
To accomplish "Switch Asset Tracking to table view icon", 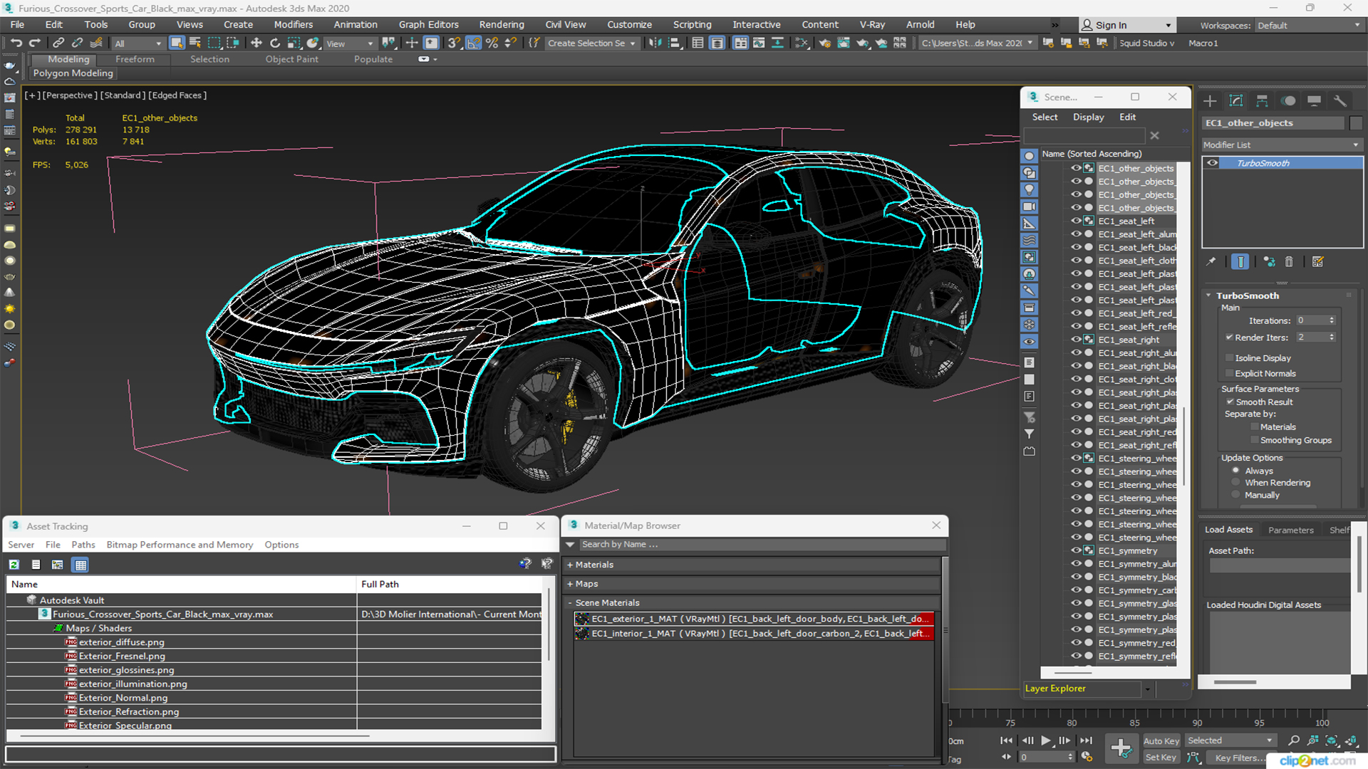I will 81,565.
